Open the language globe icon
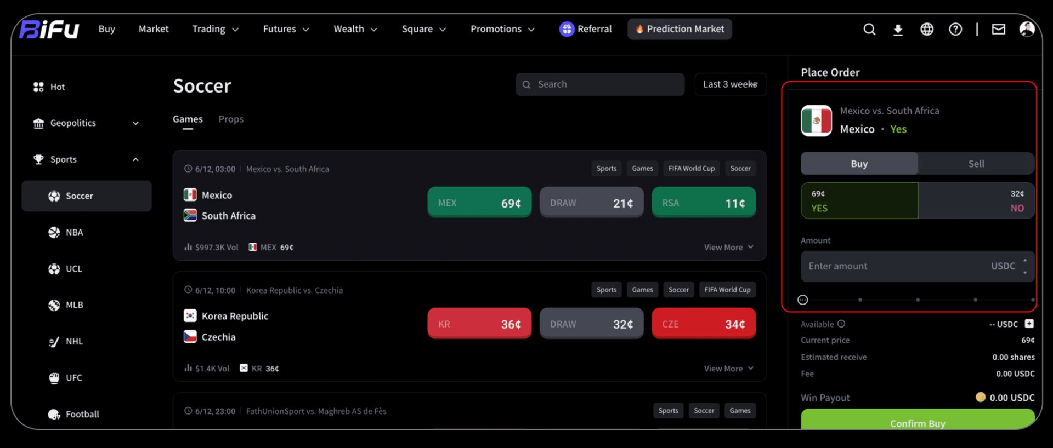Viewport: 1053px width, 448px height. [x=927, y=29]
